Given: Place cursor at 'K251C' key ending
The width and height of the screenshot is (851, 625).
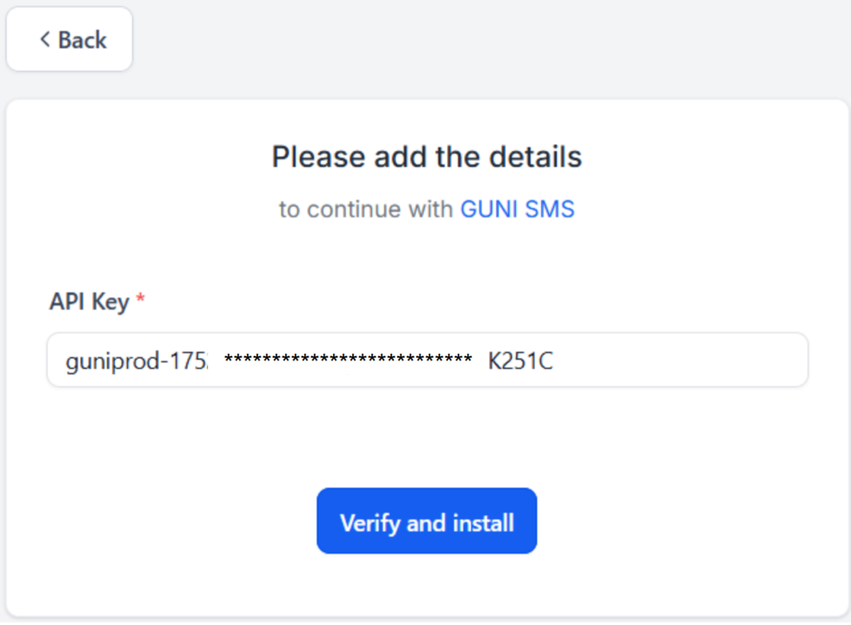Looking at the screenshot, I should click(520, 362).
